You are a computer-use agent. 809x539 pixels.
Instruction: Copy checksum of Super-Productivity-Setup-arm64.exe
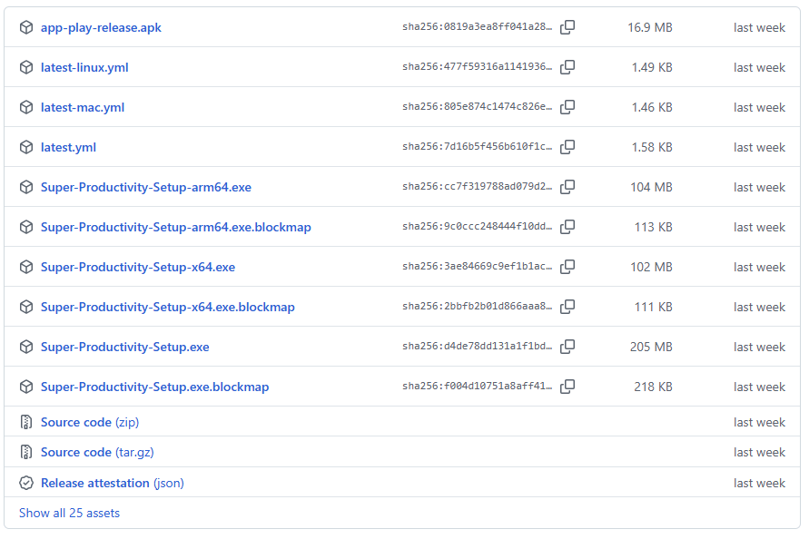click(x=567, y=187)
